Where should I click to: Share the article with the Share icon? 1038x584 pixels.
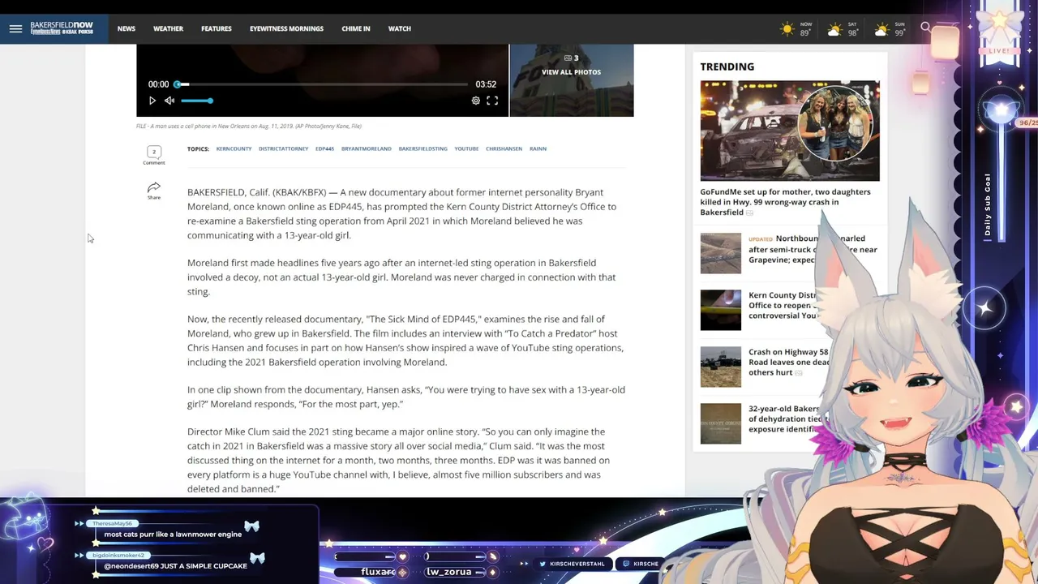point(153,191)
